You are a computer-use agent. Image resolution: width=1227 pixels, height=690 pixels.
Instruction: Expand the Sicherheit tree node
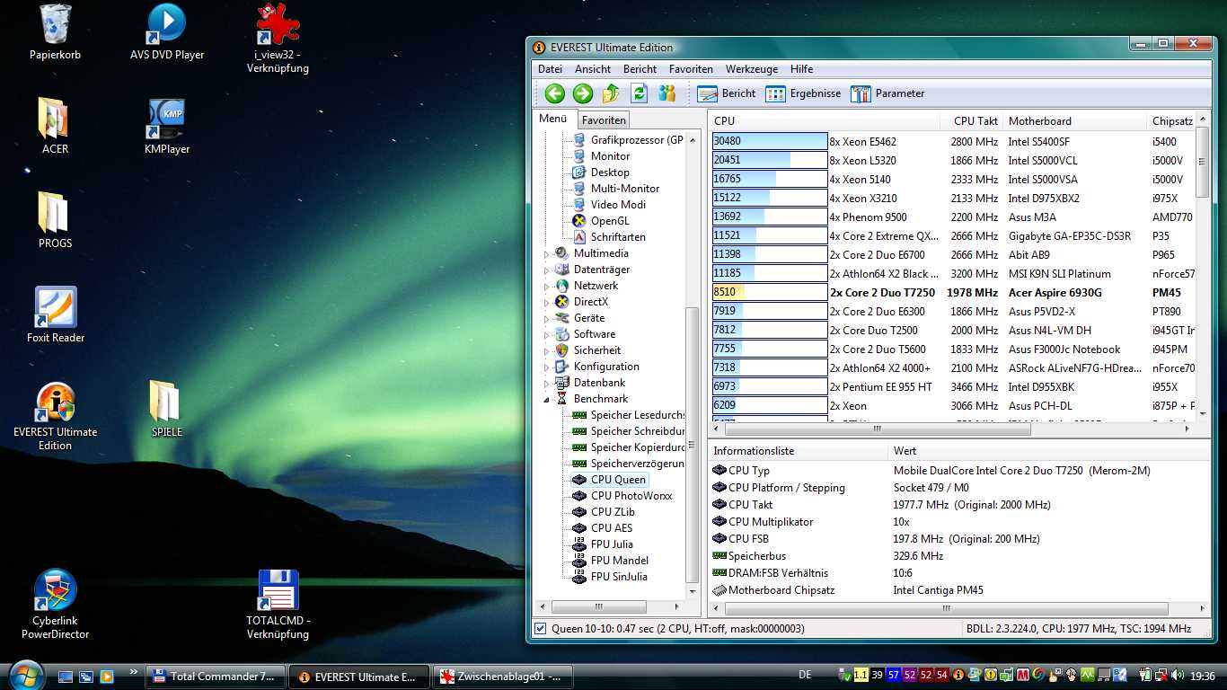[x=546, y=351]
